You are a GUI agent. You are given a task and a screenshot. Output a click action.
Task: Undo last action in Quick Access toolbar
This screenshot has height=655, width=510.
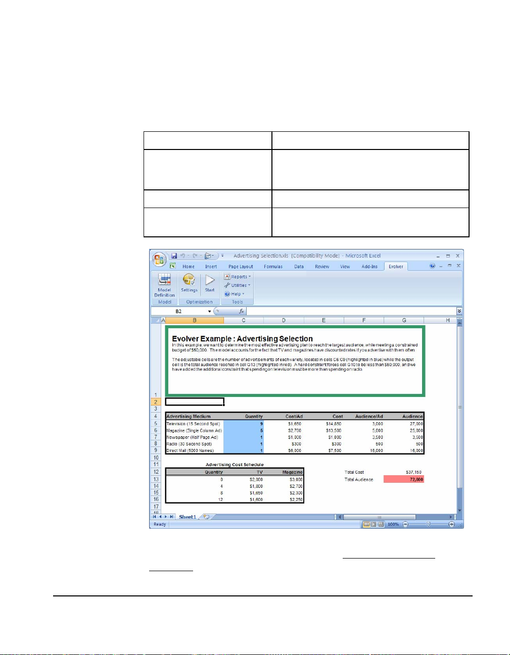coord(182,256)
